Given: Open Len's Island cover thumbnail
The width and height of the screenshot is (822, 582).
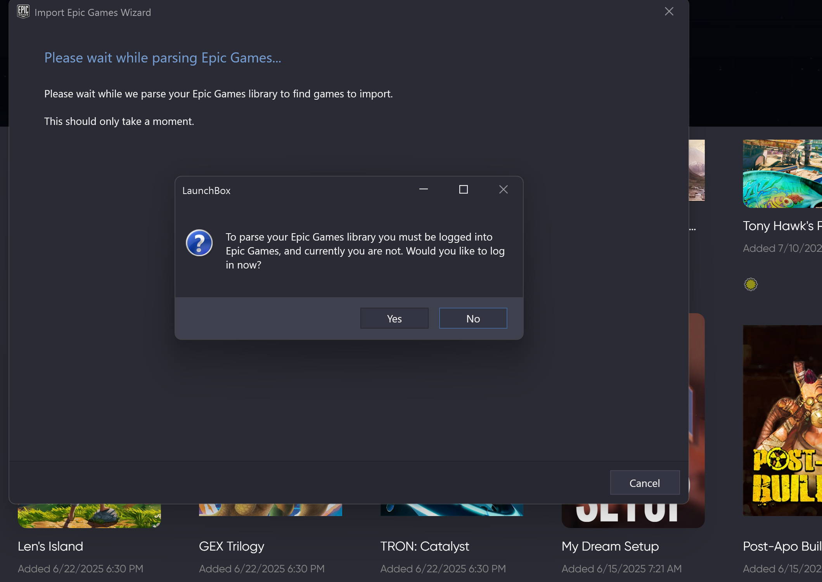Looking at the screenshot, I should tap(89, 516).
